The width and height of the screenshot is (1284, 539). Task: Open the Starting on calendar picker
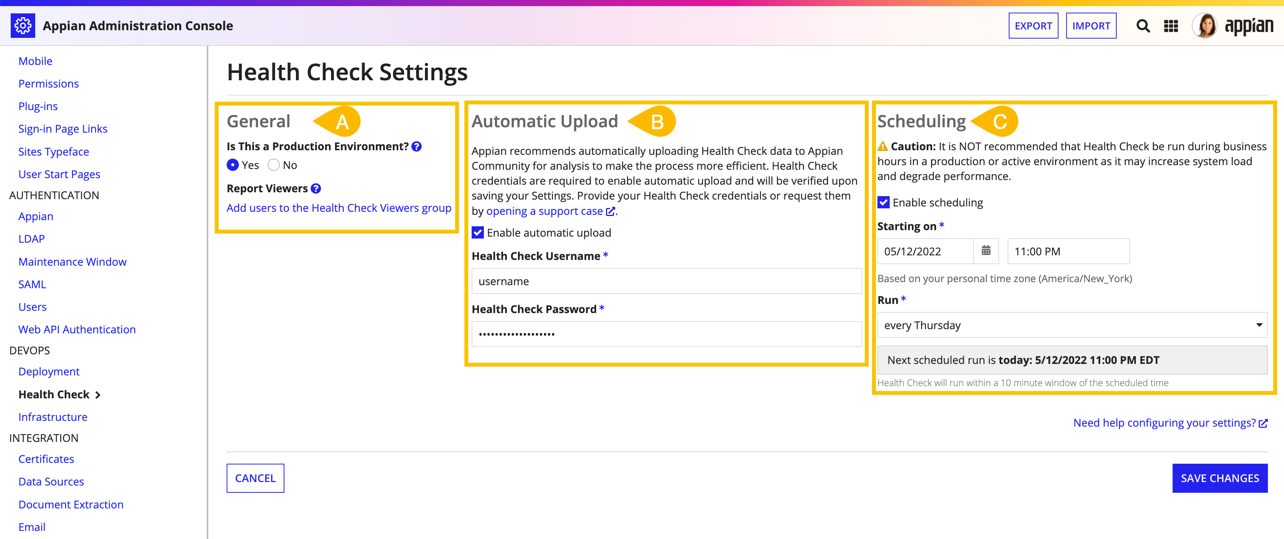(985, 251)
